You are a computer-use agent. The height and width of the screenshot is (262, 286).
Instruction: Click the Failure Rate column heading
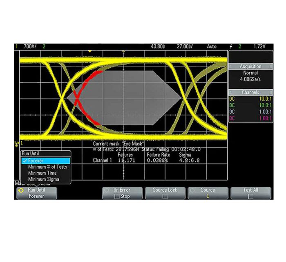tap(159, 155)
